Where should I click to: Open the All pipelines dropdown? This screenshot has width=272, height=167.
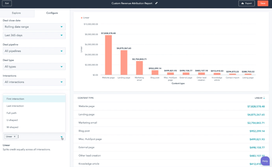click(x=34, y=51)
